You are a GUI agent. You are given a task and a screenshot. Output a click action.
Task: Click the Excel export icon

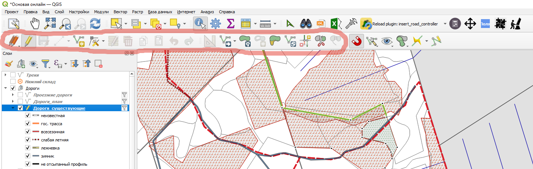click(x=335, y=24)
